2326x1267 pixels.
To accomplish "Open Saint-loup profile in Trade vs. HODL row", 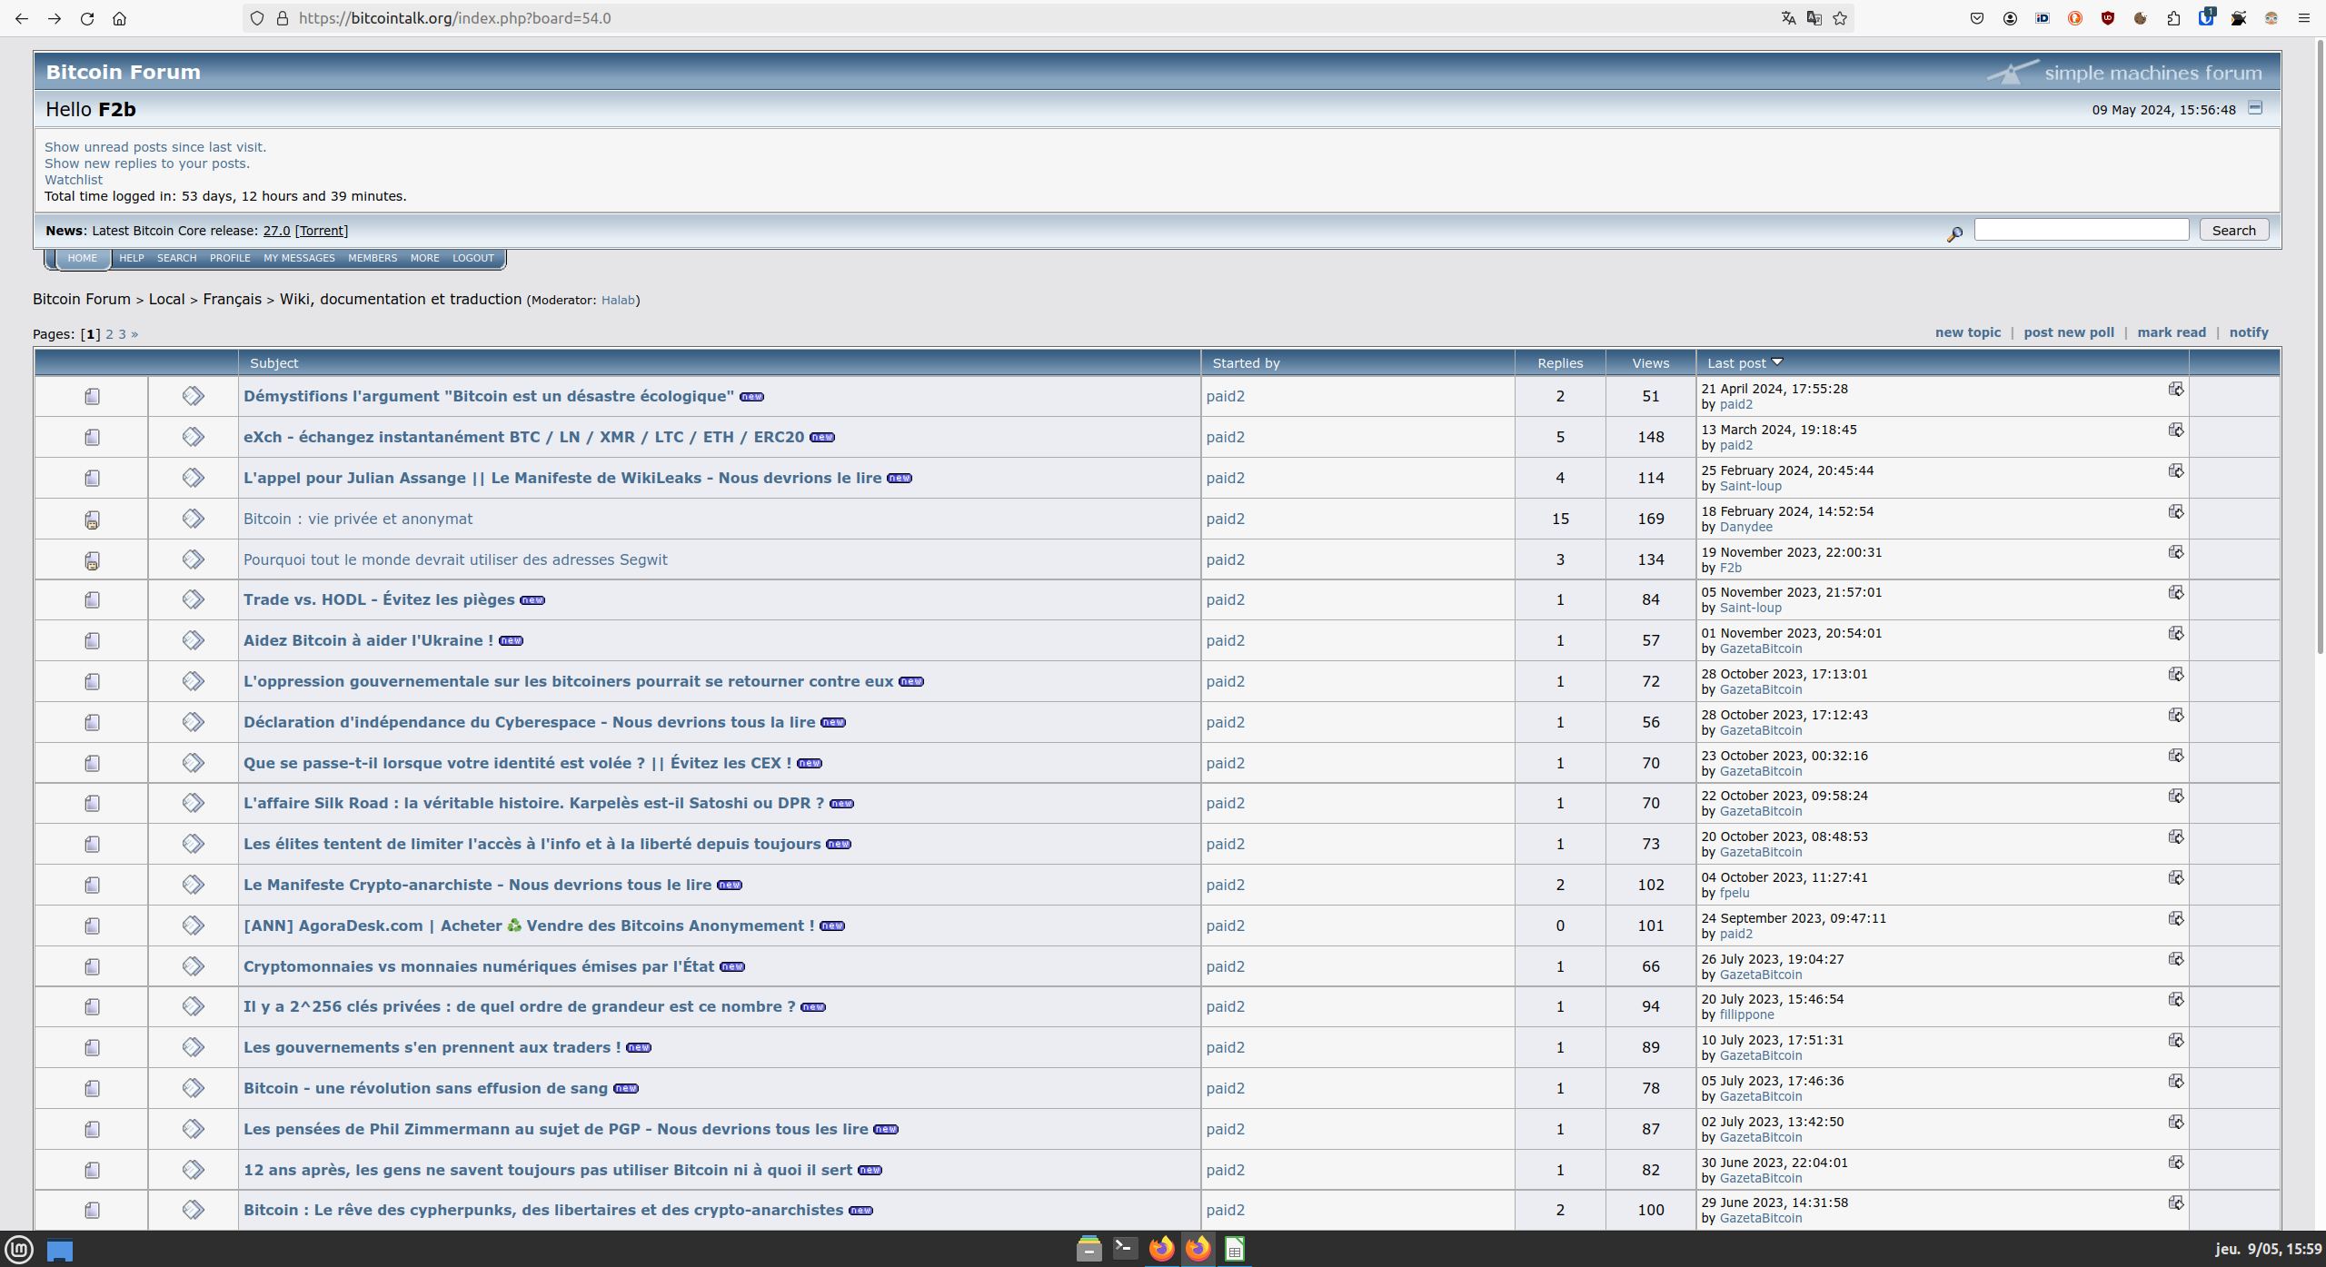I will [x=1750, y=608].
